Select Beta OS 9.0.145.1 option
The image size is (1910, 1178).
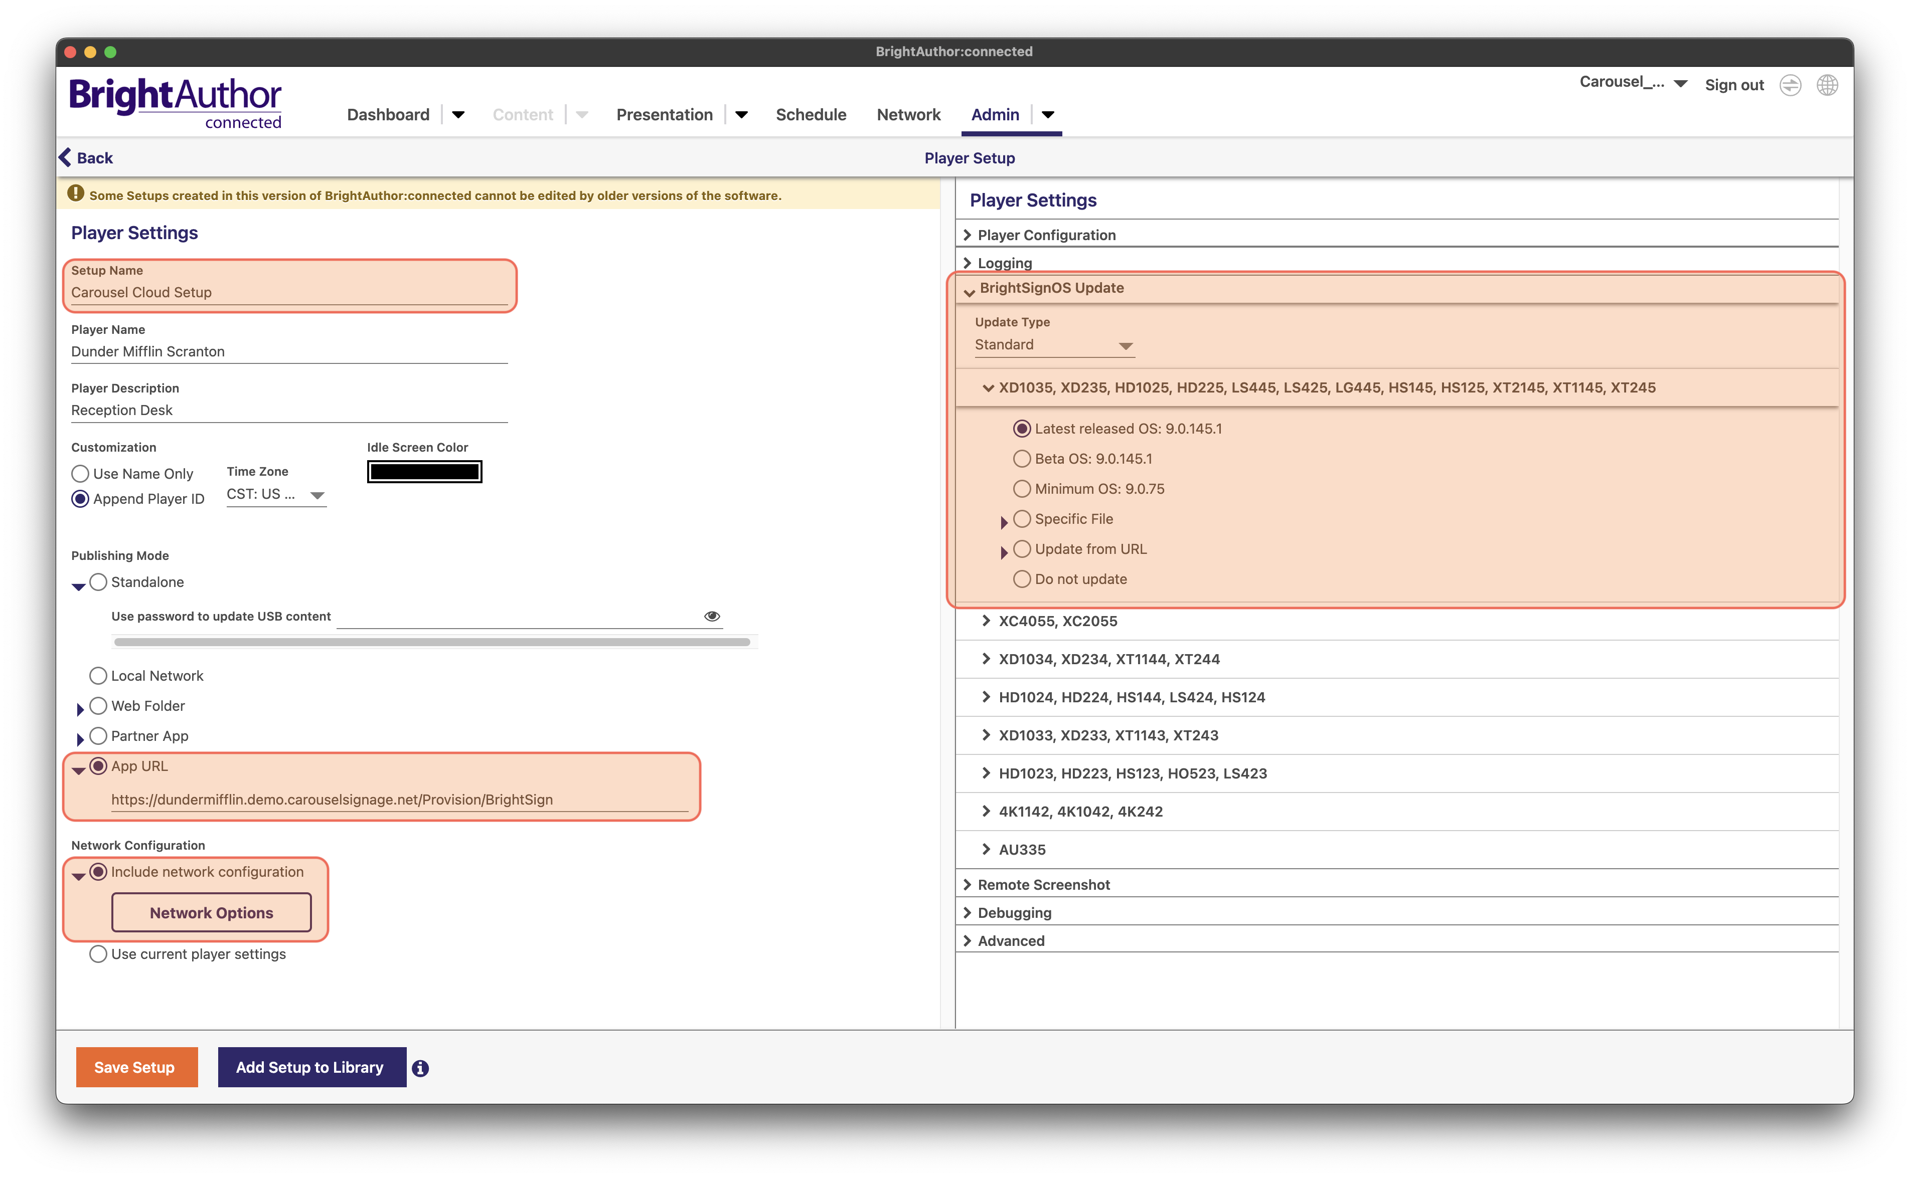[x=1021, y=459]
